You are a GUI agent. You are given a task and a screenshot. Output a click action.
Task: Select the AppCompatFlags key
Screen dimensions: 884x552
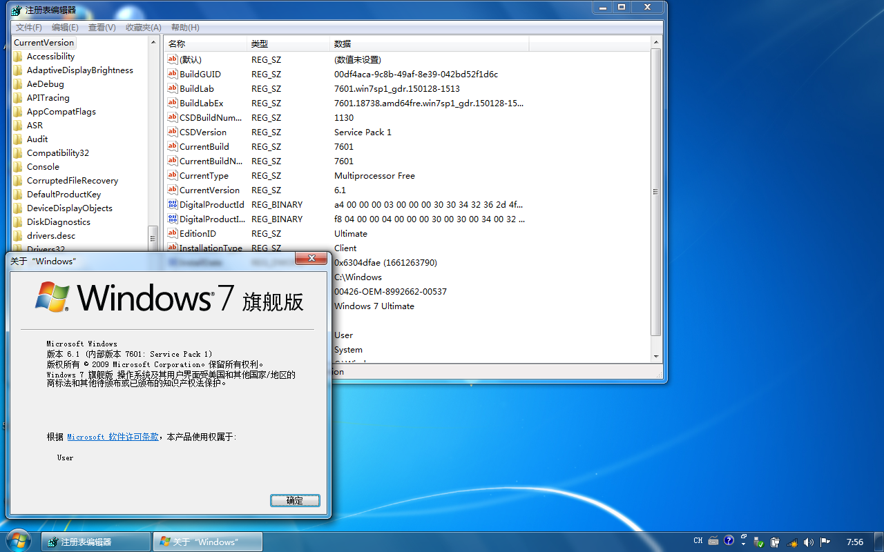61,112
